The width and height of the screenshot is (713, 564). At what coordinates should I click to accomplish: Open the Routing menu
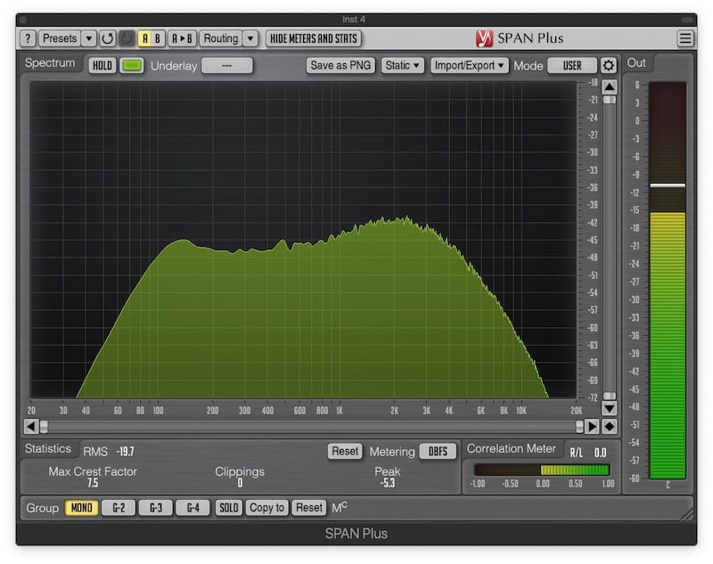click(x=220, y=38)
